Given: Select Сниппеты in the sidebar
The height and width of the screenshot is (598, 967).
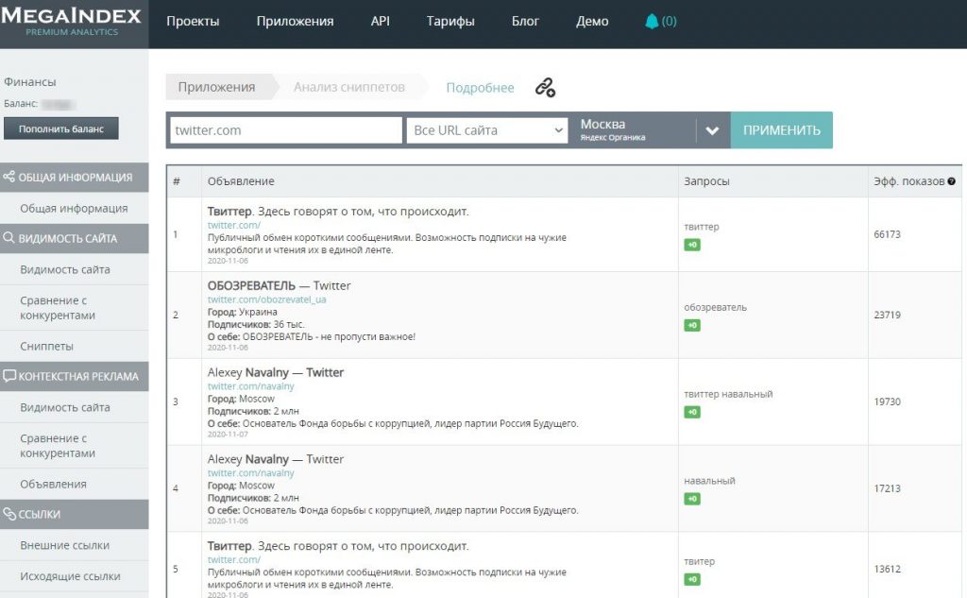Looking at the screenshot, I should (x=46, y=347).
